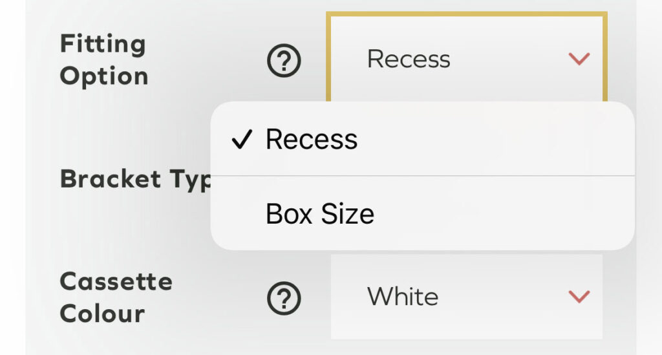Select the Recess option in popup menu
Screen dimensions: 662x355
312,140
